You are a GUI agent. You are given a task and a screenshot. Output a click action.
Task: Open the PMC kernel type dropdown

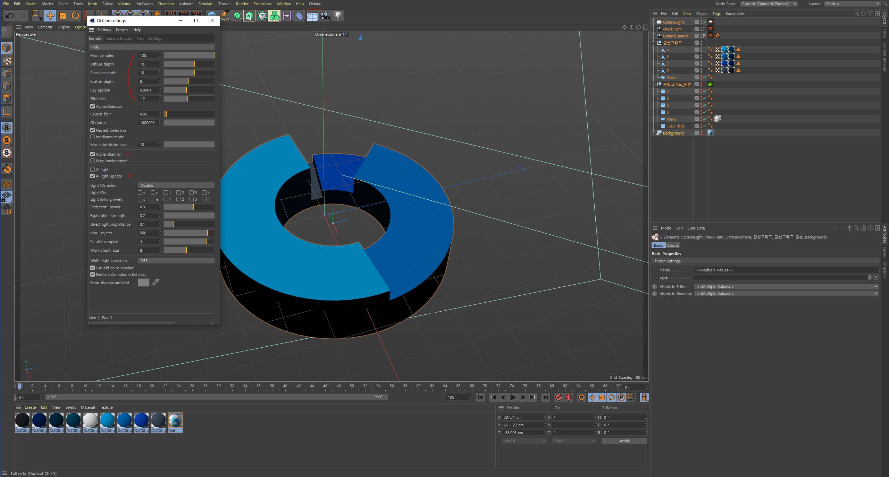tap(152, 47)
